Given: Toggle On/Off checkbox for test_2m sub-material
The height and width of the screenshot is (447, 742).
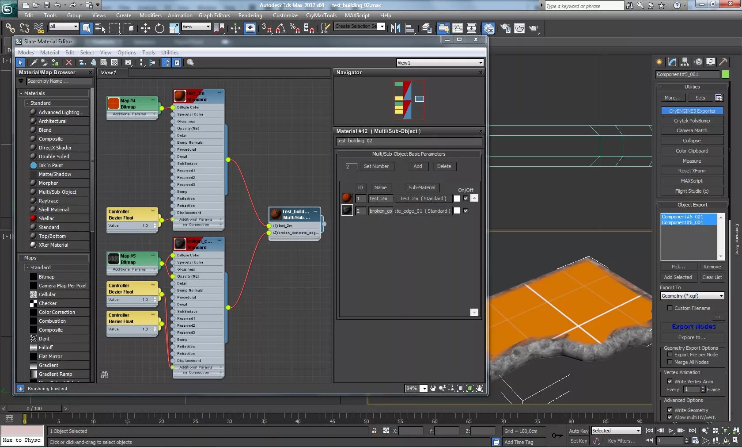Looking at the screenshot, I should [466, 199].
